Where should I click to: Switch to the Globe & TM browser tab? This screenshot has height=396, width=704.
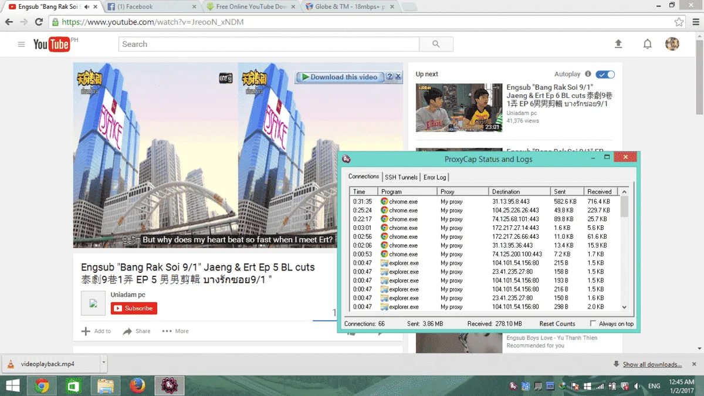tap(350, 7)
